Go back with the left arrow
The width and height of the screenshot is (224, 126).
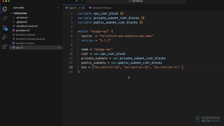point(77,1)
